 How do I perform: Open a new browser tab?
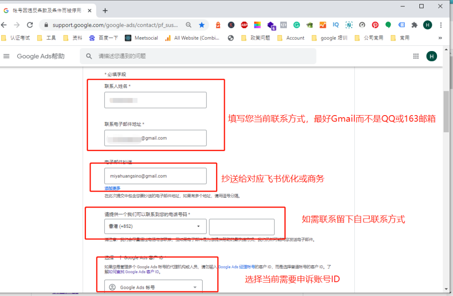(x=105, y=10)
